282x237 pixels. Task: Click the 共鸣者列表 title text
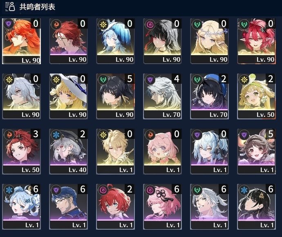click(37, 7)
